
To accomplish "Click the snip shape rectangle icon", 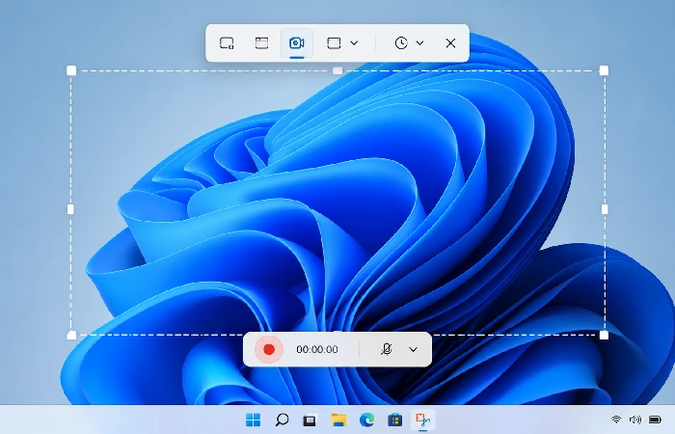I will 334,43.
